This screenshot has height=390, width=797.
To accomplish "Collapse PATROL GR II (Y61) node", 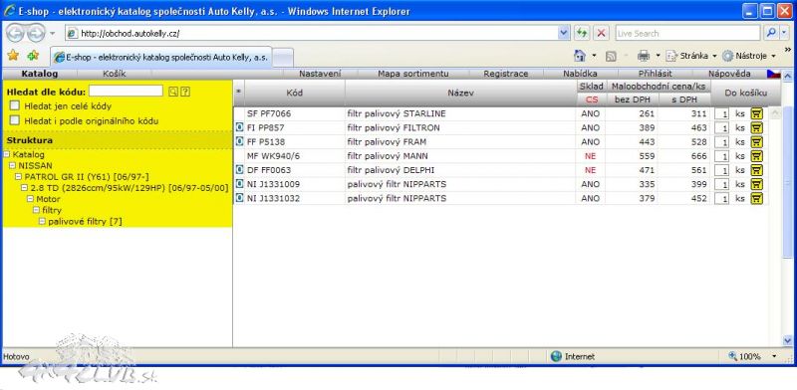I will 18,177.
